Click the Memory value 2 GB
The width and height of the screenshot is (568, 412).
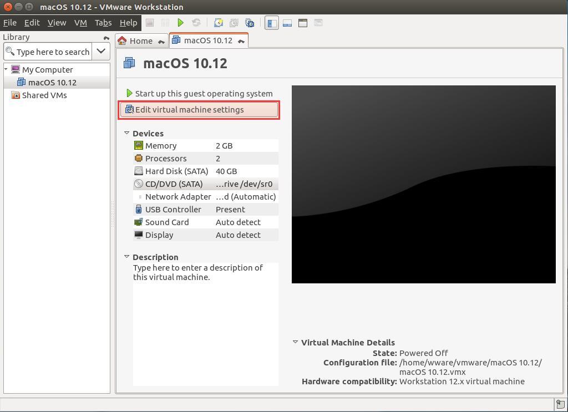click(x=224, y=146)
